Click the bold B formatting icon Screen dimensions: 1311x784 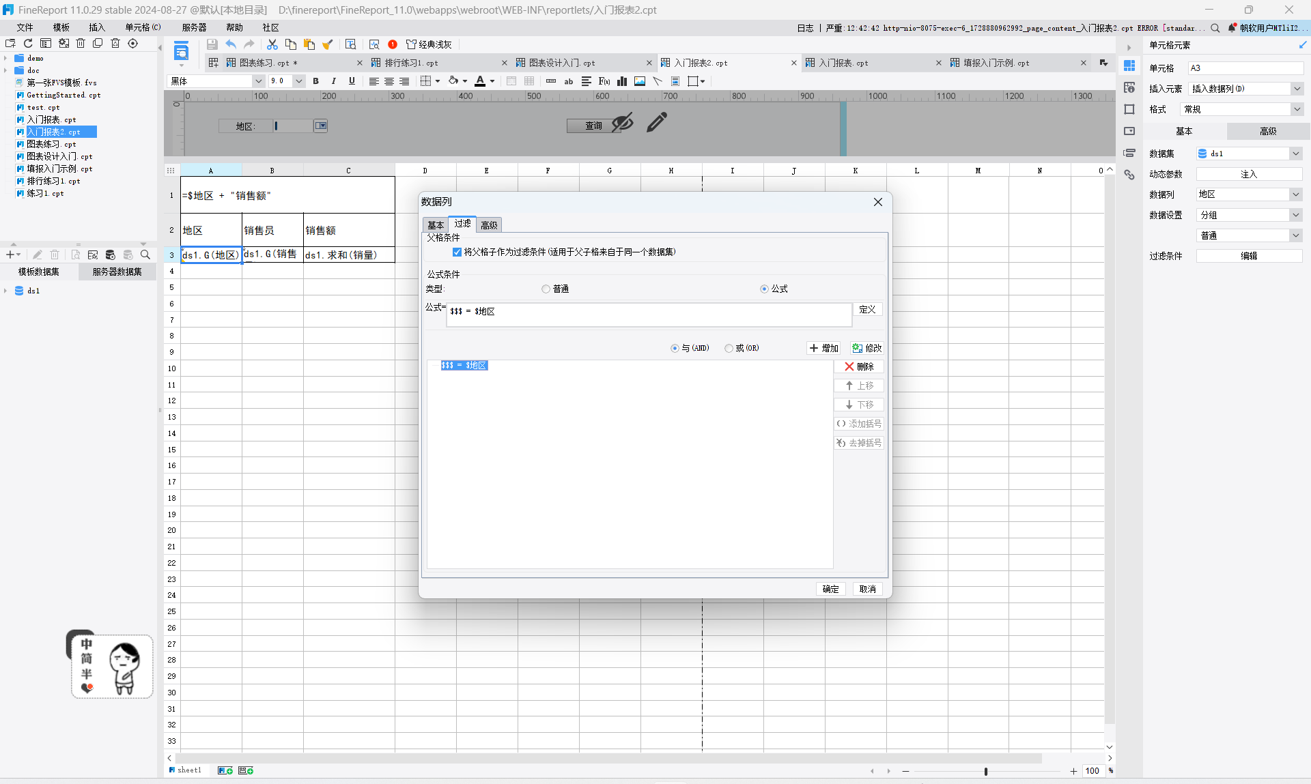315,81
